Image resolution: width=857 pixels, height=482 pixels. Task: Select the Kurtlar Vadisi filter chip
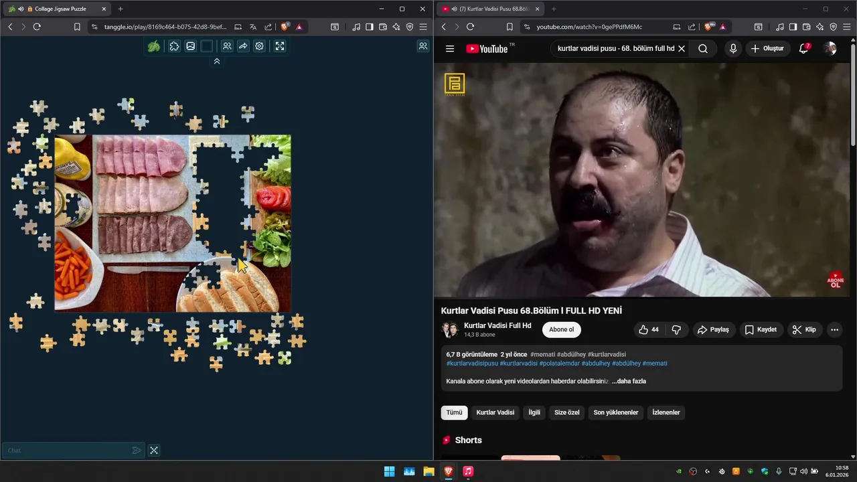495,412
